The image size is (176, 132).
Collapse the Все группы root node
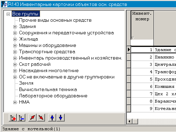pyautogui.click(x=8, y=14)
